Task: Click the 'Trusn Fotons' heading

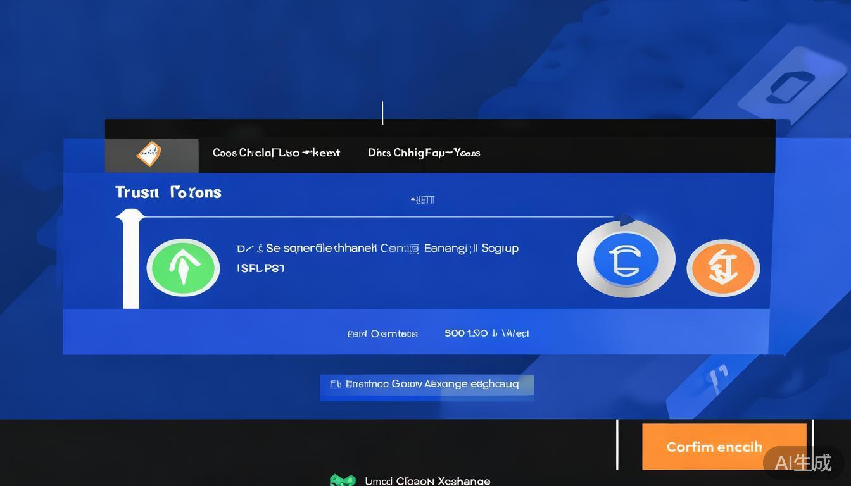Action: (168, 192)
